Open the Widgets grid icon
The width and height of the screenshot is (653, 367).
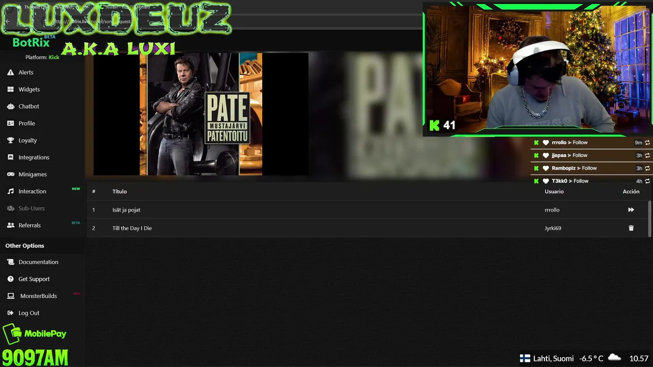[10, 89]
